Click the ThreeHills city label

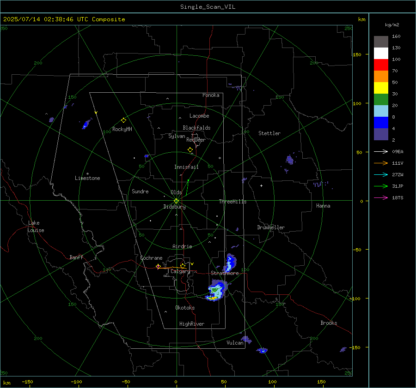232,202
